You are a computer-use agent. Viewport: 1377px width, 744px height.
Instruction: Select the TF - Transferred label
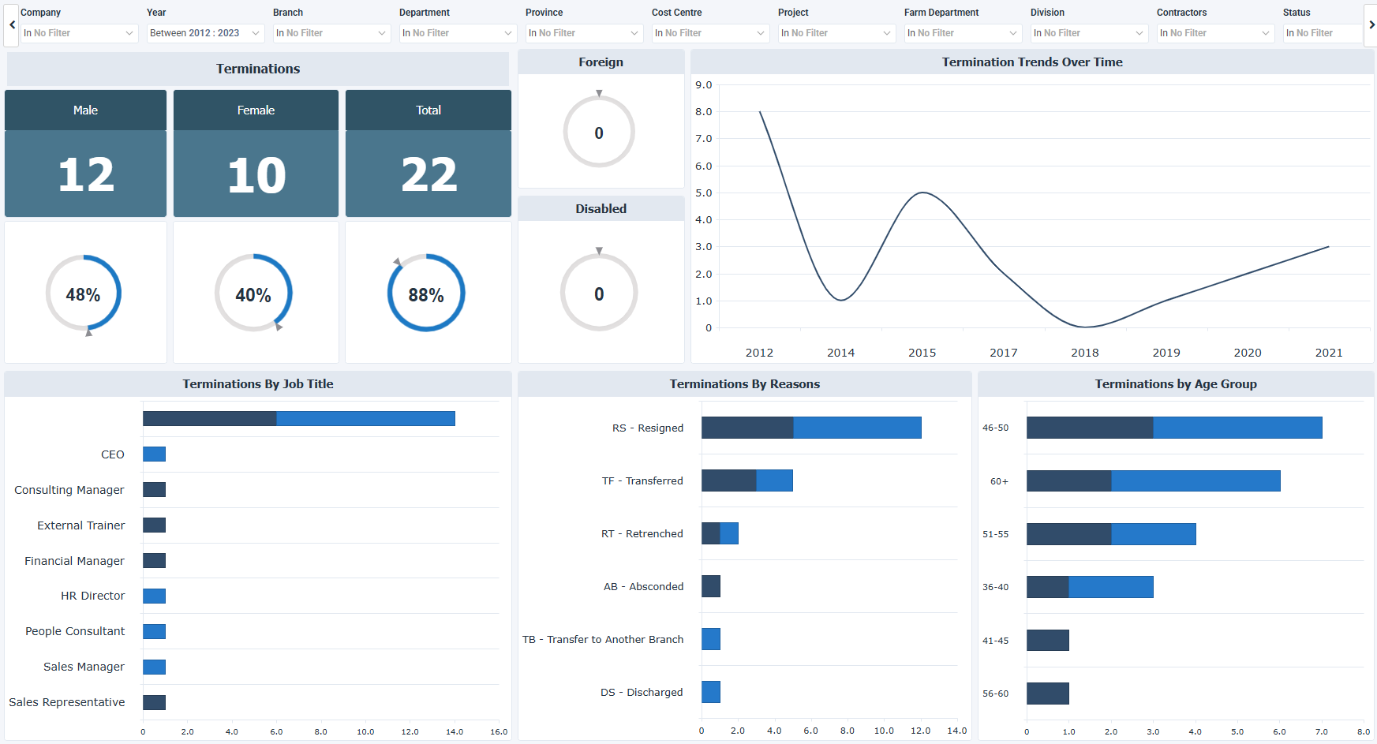tap(642, 480)
